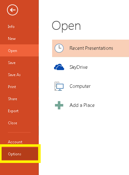Image resolution: width=129 pixels, height=175 pixels.
Task: Click the green plus Add a Place icon
Action: pyautogui.click(x=59, y=105)
